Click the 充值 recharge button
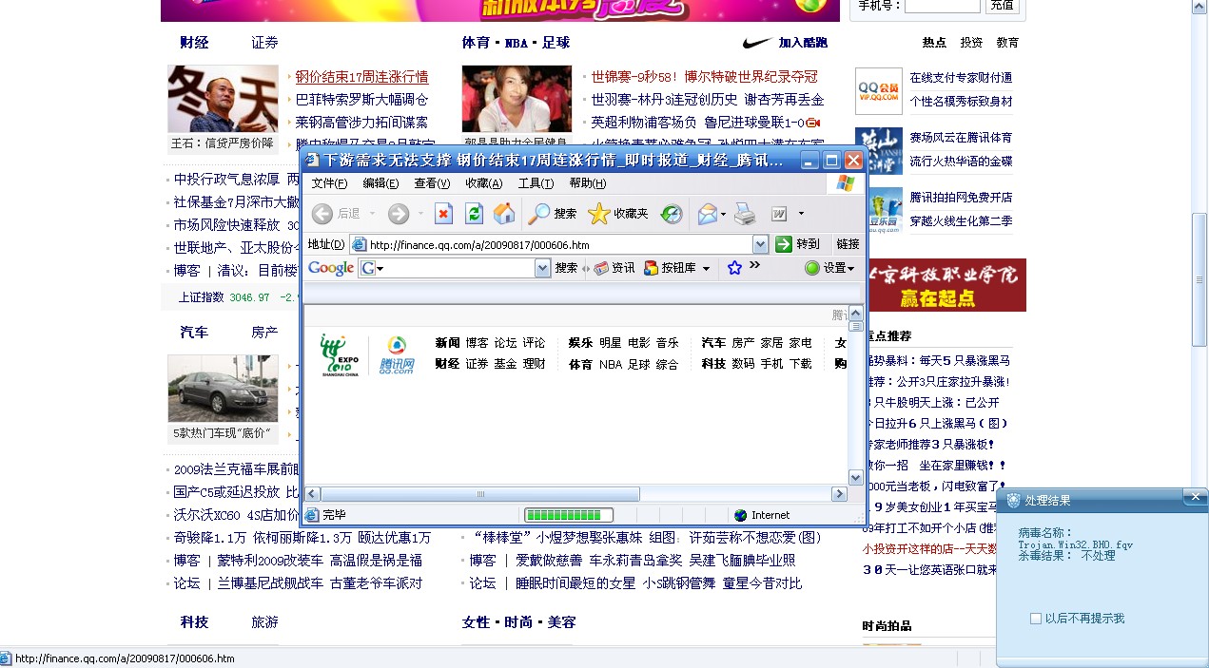The height and width of the screenshot is (668, 1209). point(1002,5)
